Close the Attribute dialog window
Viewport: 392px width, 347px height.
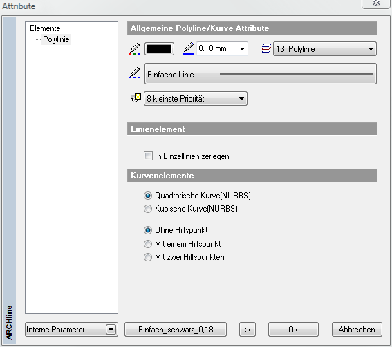click(x=376, y=3)
